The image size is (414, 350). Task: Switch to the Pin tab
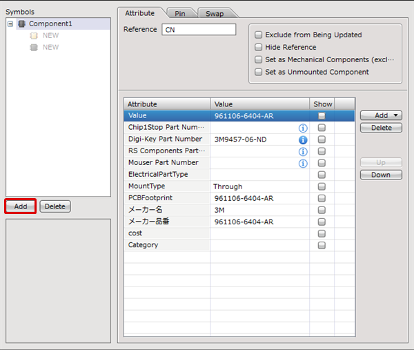[179, 13]
